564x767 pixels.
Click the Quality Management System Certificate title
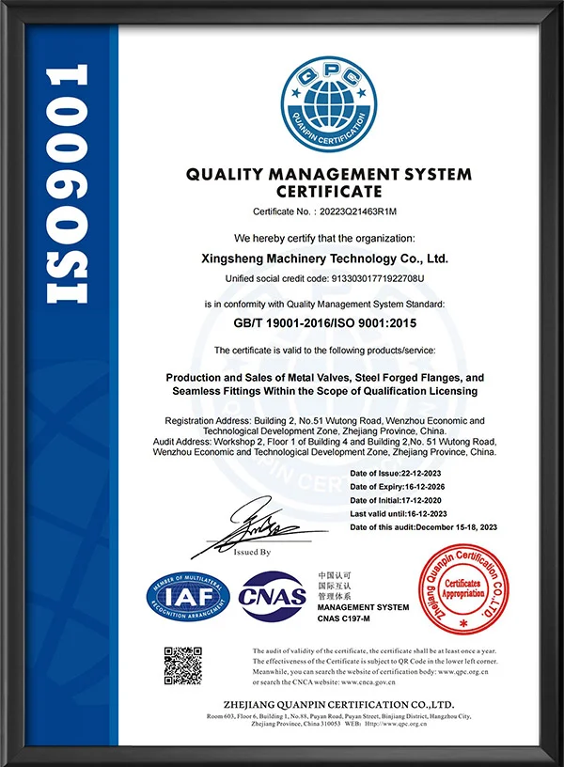[x=328, y=181]
